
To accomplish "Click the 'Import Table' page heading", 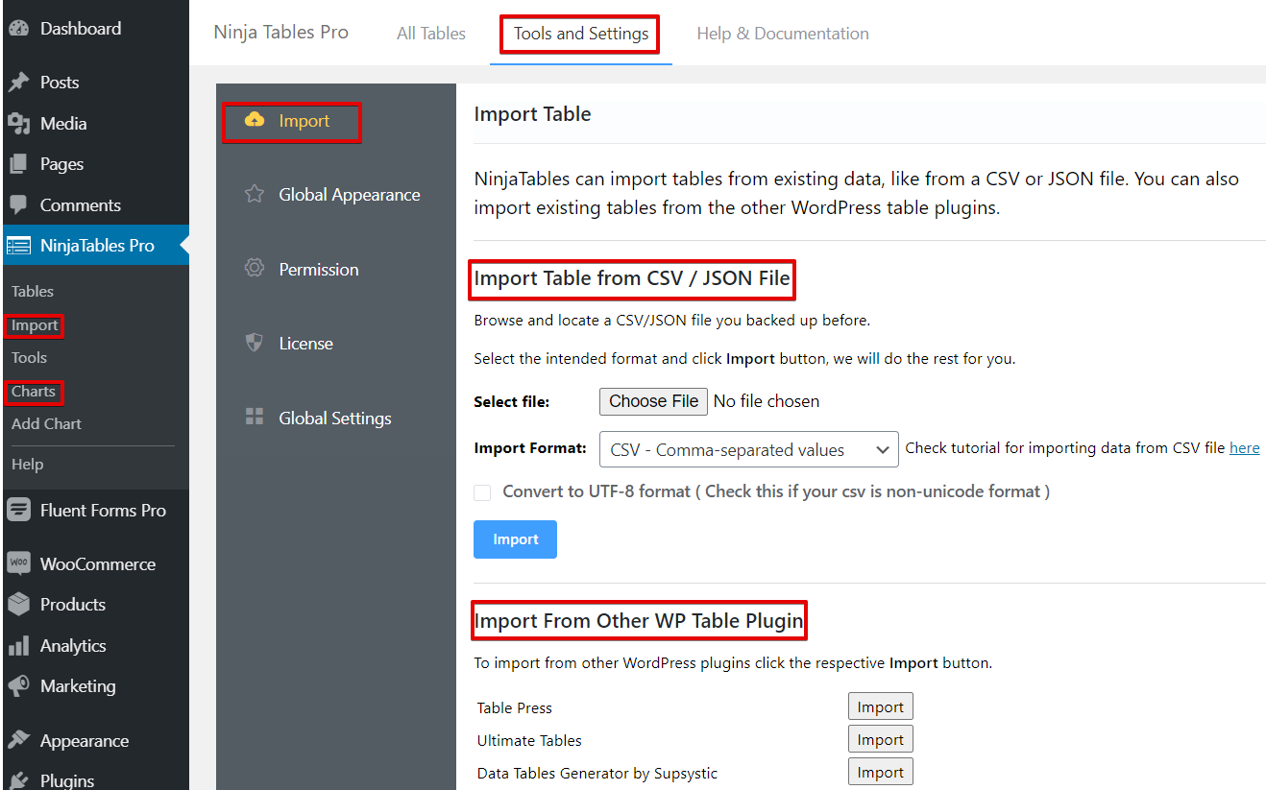I will coord(532,114).
